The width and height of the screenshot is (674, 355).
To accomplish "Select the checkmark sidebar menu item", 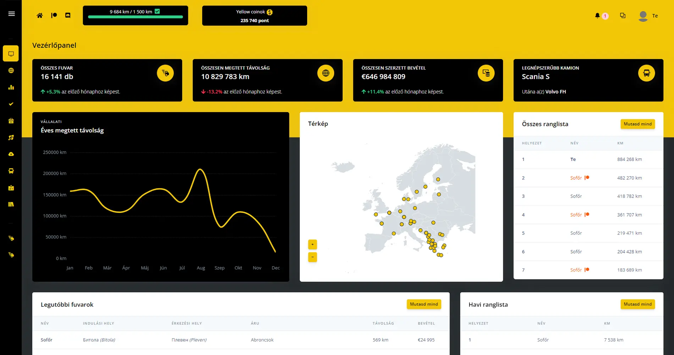I will click(11, 104).
